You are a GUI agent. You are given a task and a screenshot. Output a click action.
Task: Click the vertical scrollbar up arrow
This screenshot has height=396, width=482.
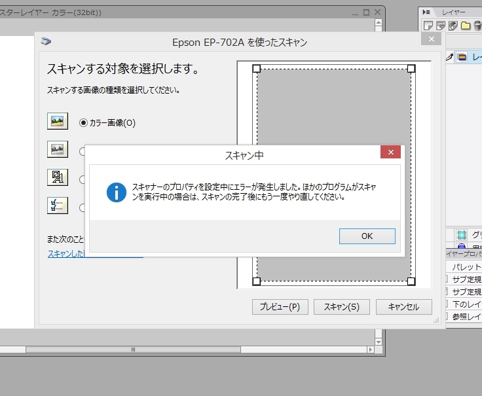379,23
